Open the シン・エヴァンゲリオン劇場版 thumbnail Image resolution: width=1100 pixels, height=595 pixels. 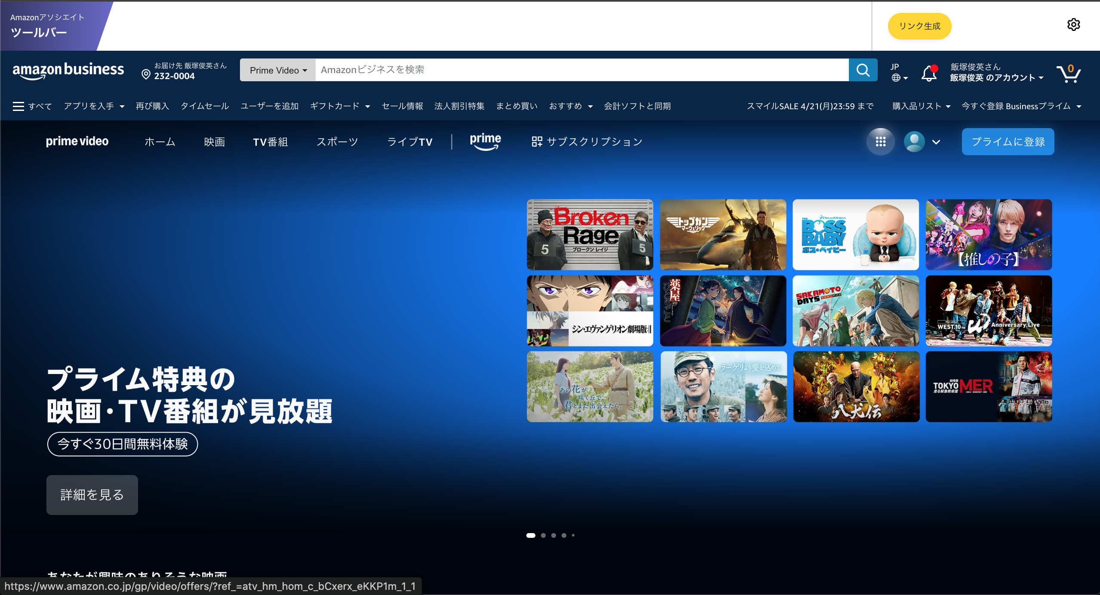590,311
